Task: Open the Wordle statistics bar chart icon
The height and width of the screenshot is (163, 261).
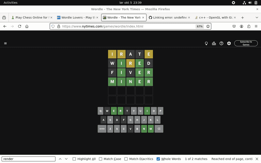Action: (214, 43)
